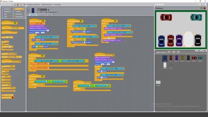Select the teal car sprite thumbnail

[200, 58]
